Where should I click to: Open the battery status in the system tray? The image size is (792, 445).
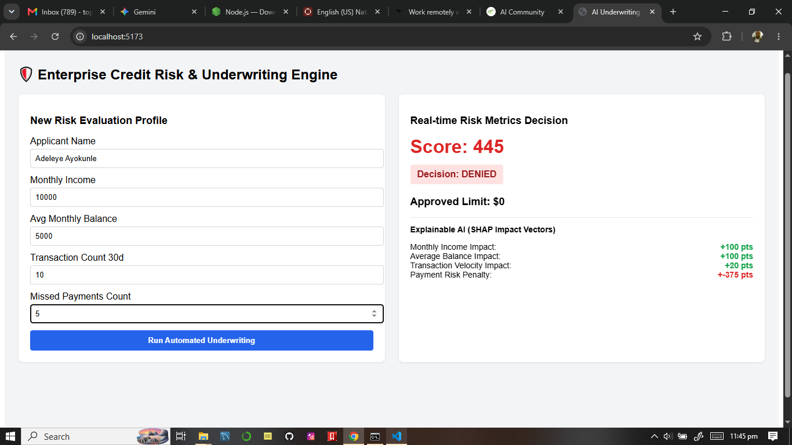(x=682, y=436)
